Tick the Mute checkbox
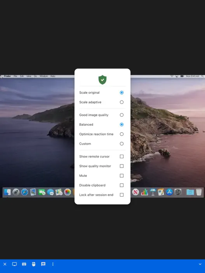 coord(122,176)
